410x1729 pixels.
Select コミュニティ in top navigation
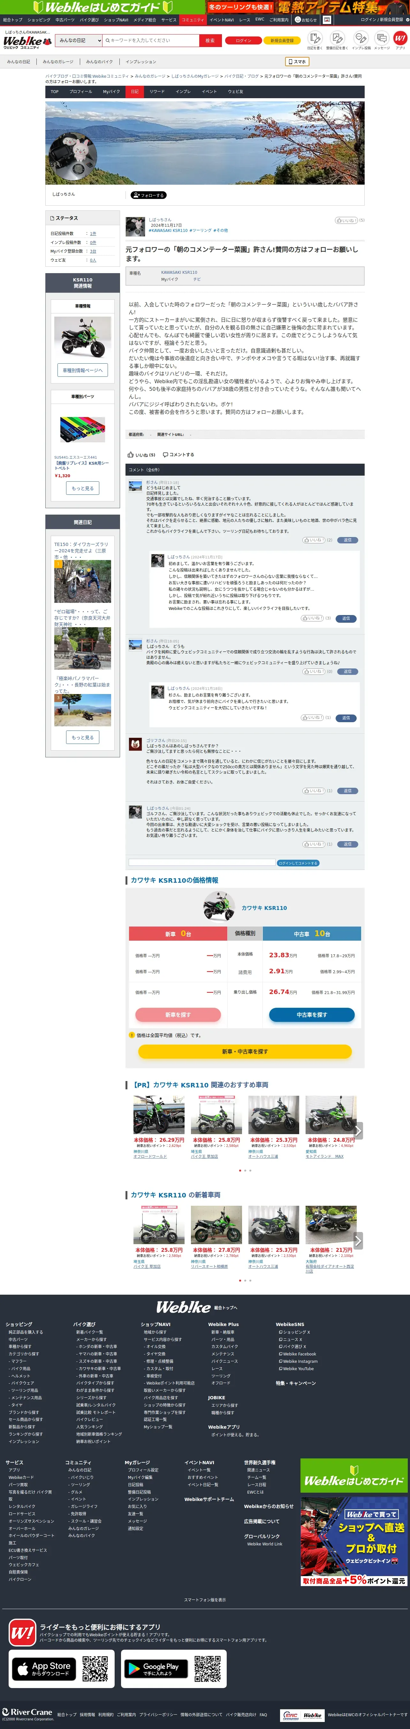(x=193, y=20)
